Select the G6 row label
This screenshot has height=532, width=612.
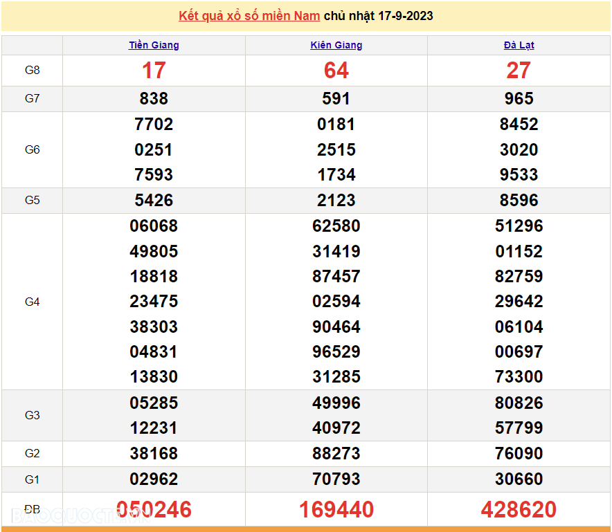pos(32,149)
